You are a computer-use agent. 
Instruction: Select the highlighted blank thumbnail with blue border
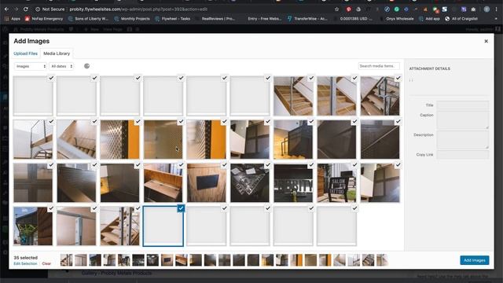coord(163,226)
